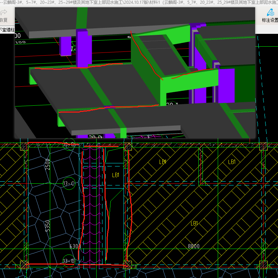Select the 6300 dimension text

pyautogui.click(x=75, y=246)
